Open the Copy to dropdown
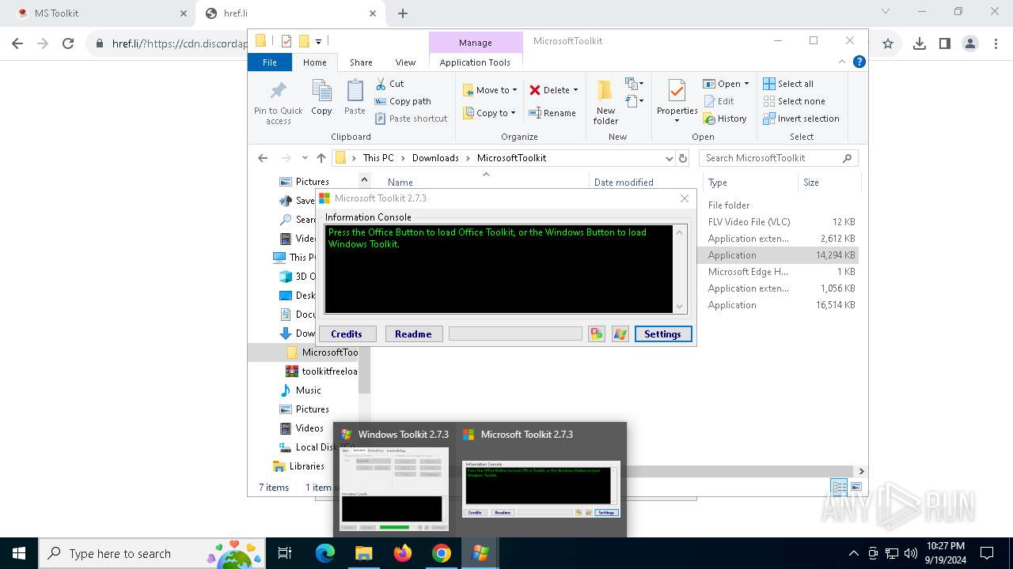The width and height of the screenshot is (1013, 569). click(489, 113)
